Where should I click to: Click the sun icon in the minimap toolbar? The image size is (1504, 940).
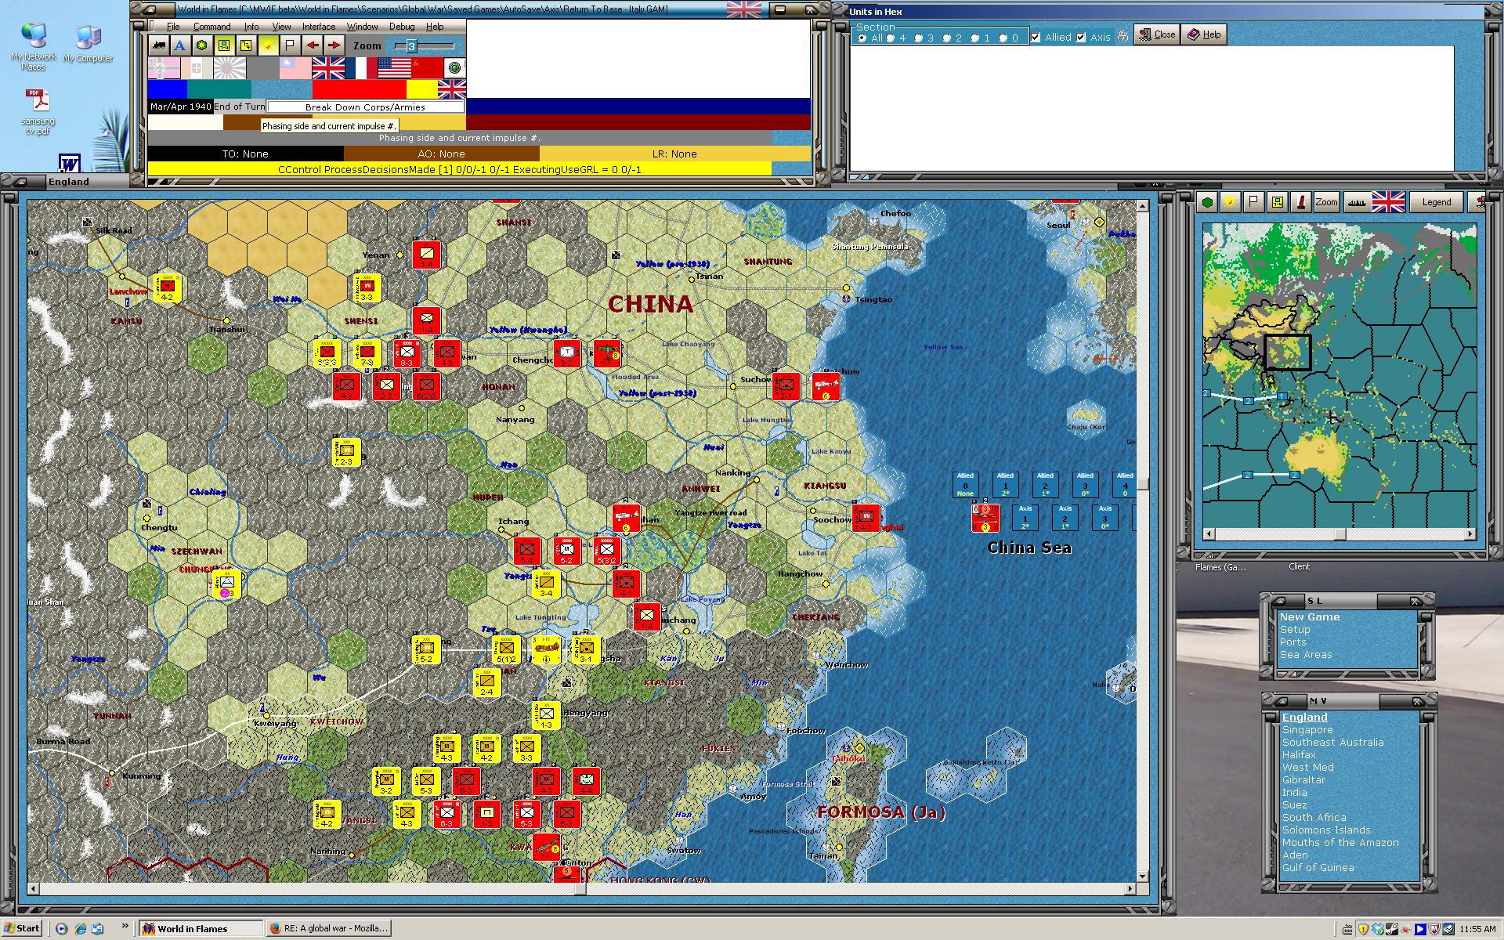coord(1231,202)
